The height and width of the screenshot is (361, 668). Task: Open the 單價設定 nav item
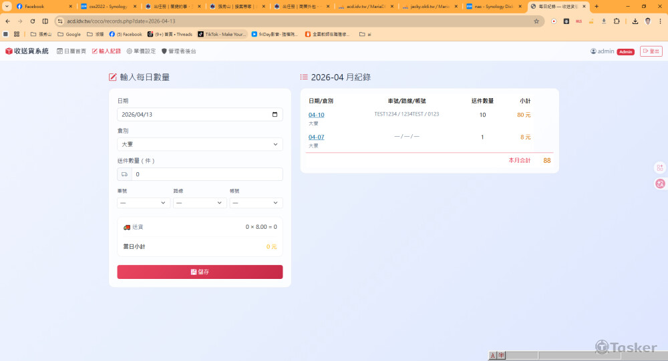(141, 51)
